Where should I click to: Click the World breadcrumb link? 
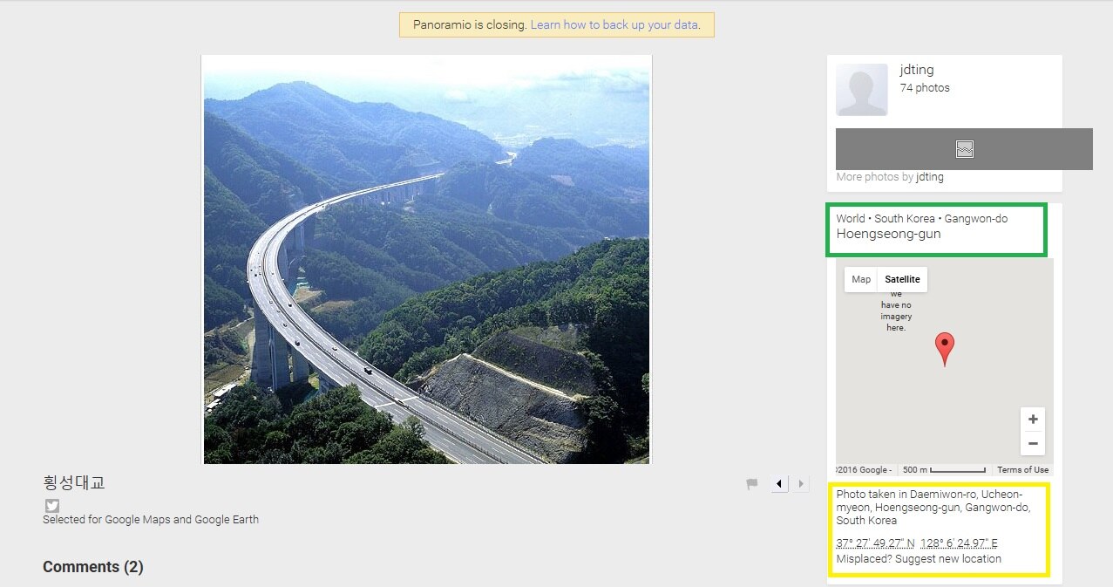click(x=851, y=218)
